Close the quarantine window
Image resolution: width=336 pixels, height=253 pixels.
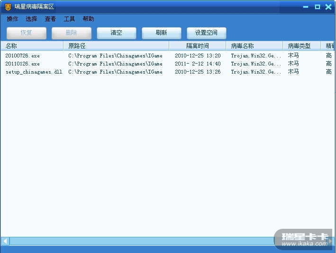pyautogui.click(x=328, y=7)
